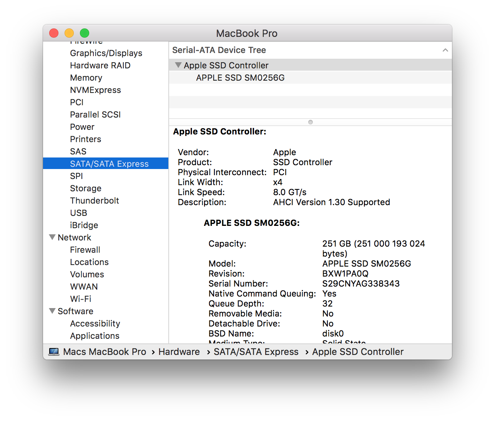This screenshot has height=421, width=495.
Task: Open the USB device section
Action: tap(78, 213)
